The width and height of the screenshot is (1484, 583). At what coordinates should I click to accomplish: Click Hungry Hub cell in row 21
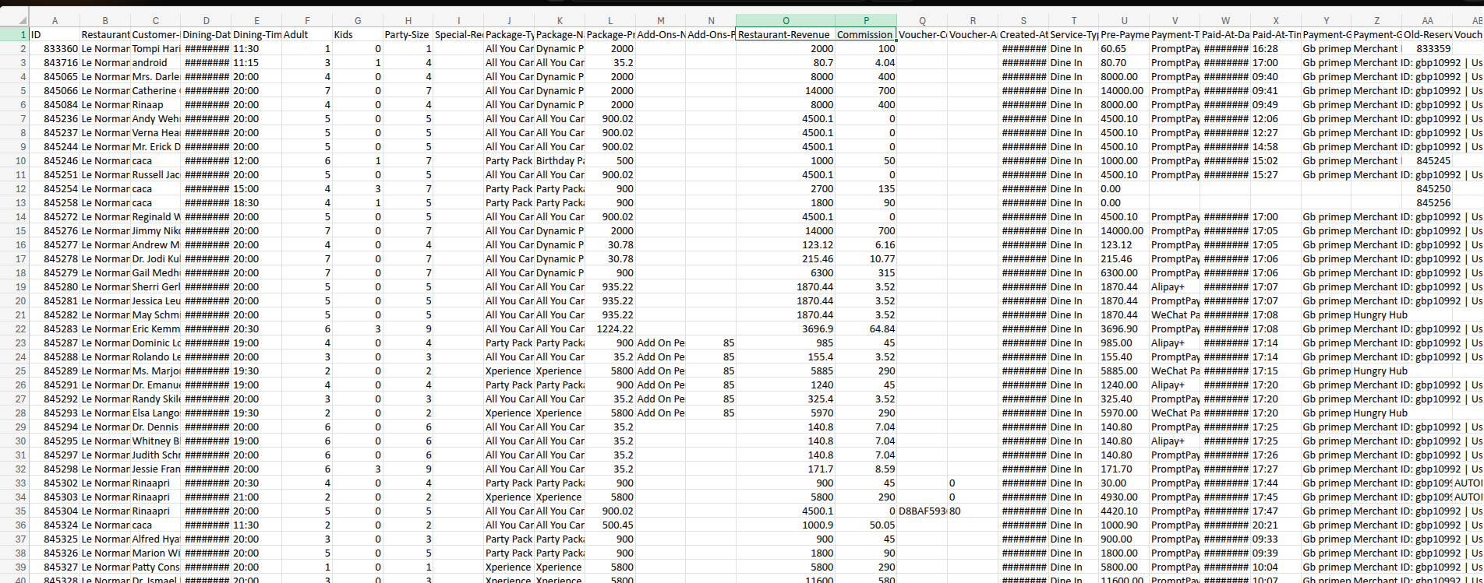pyautogui.click(x=1380, y=315)
